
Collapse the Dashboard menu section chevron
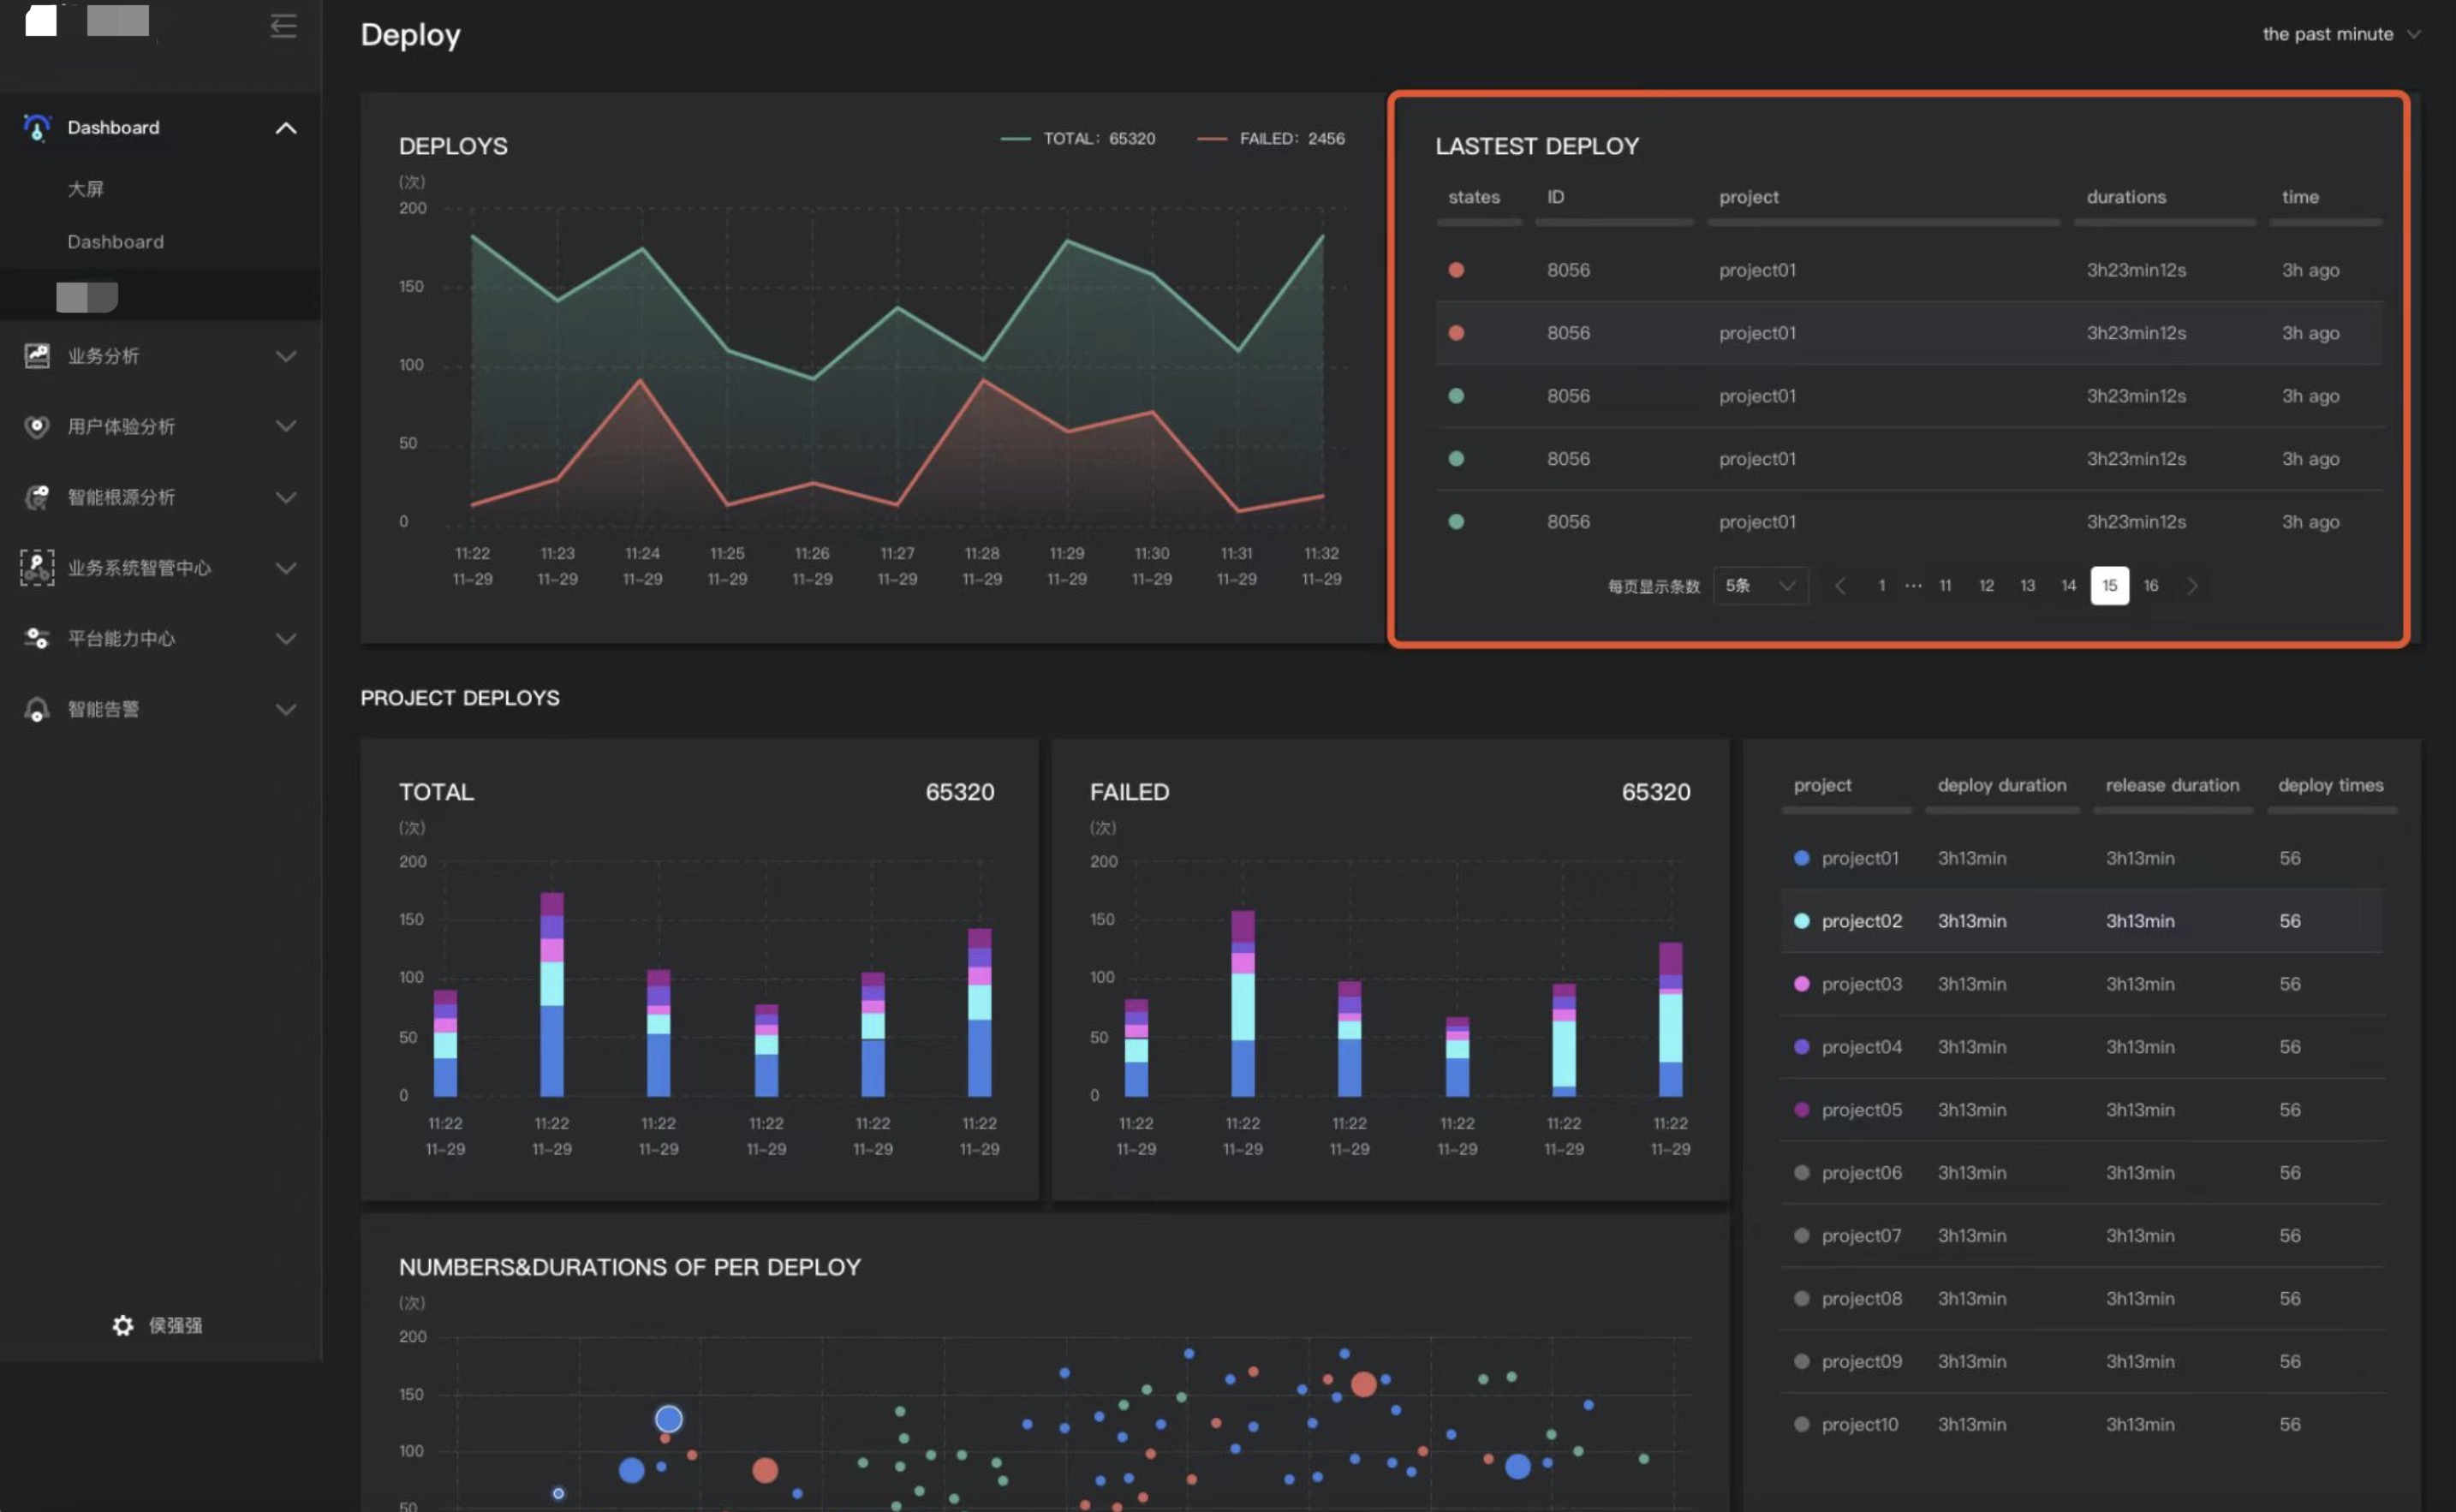286,128
